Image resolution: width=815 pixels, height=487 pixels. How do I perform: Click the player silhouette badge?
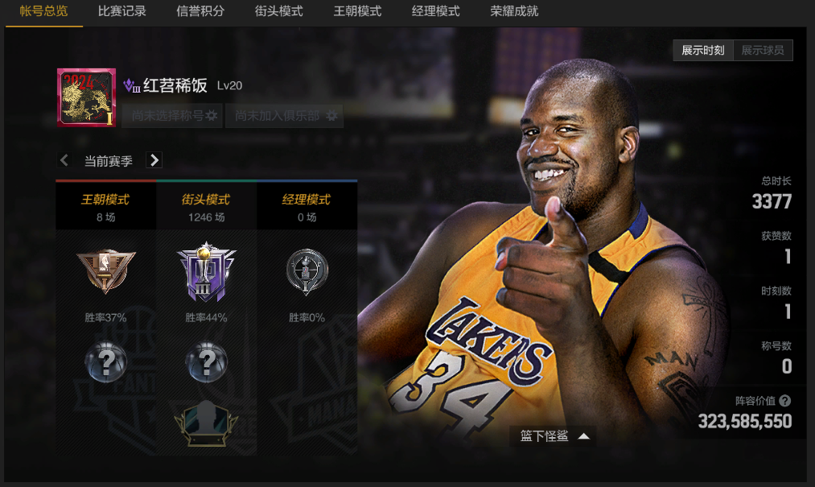tap(206, 423)
